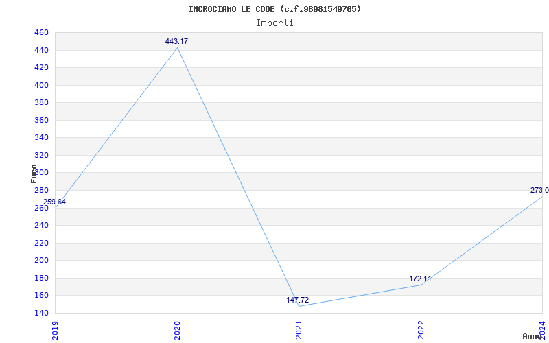
Task: Click the Importi subtitle
Action: pos(274,23)
